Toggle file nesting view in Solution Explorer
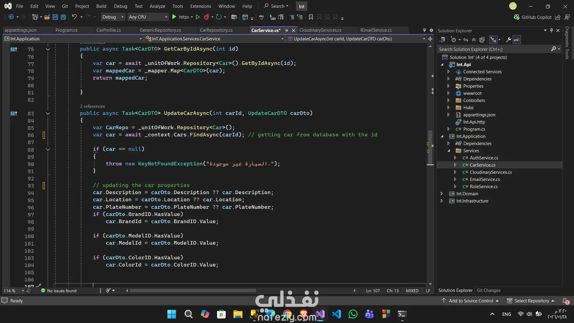Screen dimensions: 574x323 click(493, 40)
